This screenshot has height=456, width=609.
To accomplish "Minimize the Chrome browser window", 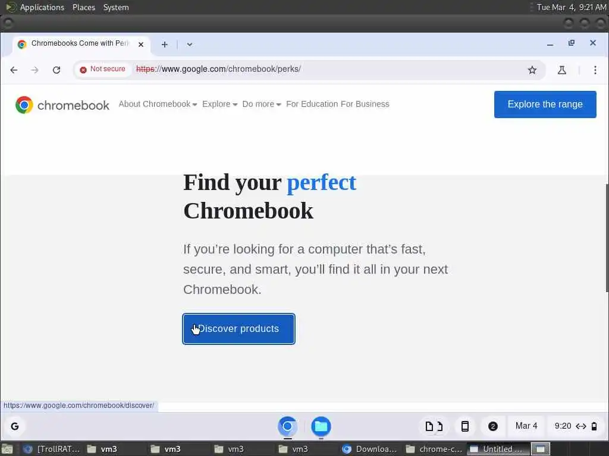I will point(550,44).
